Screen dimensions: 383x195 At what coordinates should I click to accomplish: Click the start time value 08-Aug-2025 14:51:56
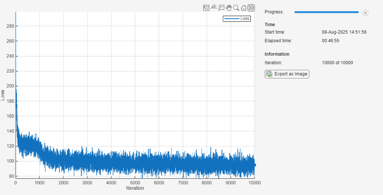pos(344,32)
